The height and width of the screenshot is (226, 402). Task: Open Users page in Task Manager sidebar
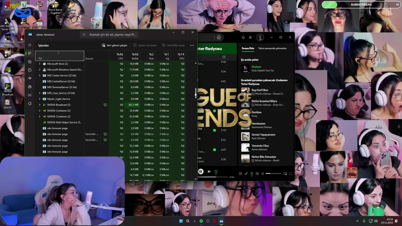[30, 87]
